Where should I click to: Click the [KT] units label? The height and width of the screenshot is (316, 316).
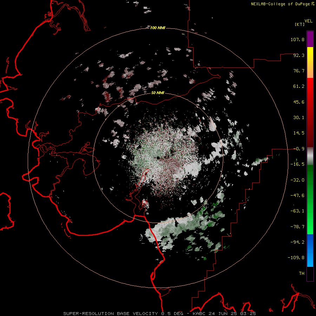point(300,24)
